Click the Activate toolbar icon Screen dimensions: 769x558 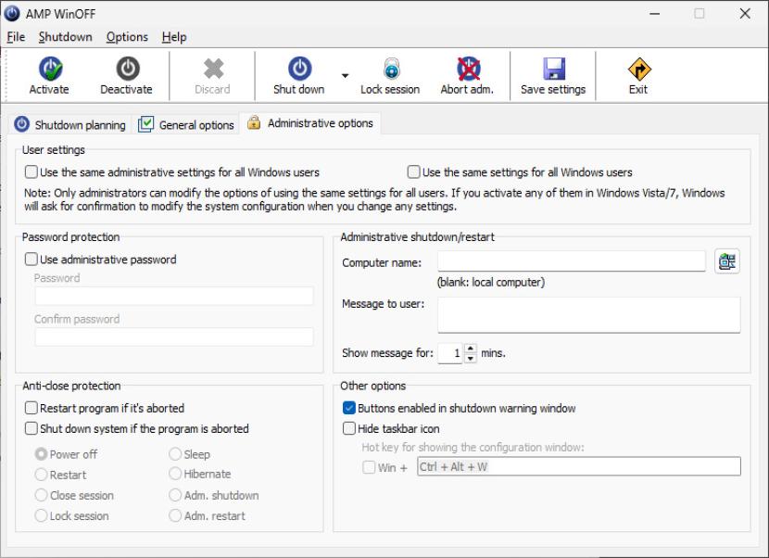(x=49, y=70)
